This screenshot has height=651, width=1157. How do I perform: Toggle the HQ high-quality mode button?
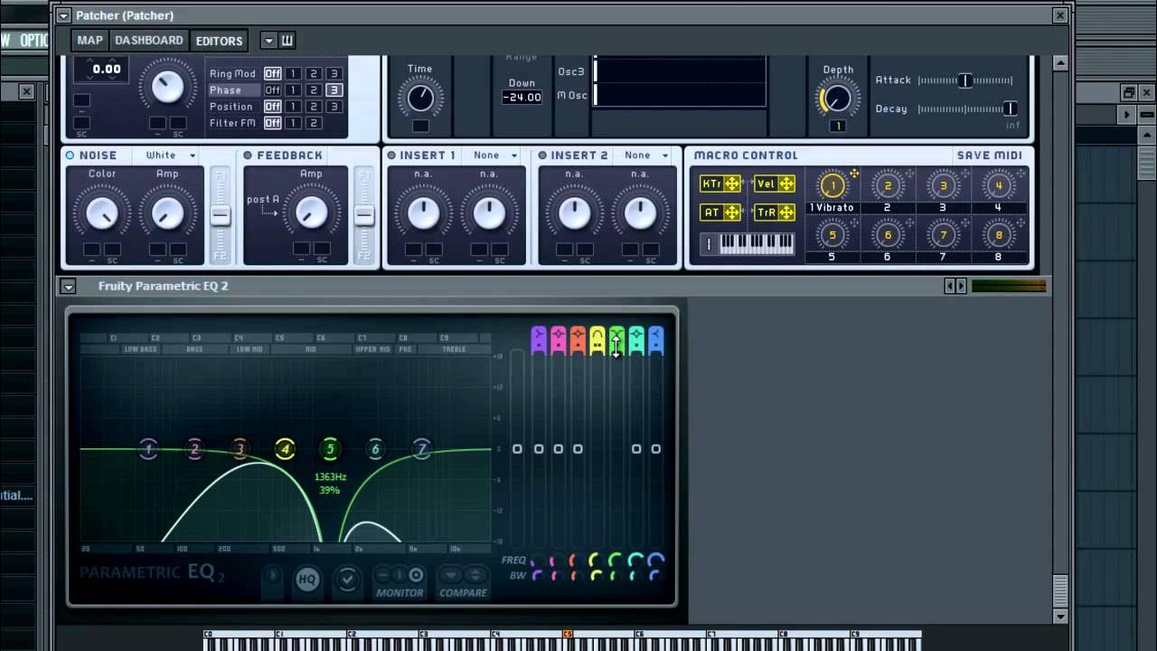(x=307, y=580)
